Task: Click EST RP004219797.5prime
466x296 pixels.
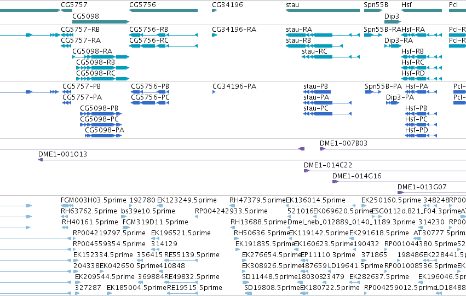Action: point(110,234)
